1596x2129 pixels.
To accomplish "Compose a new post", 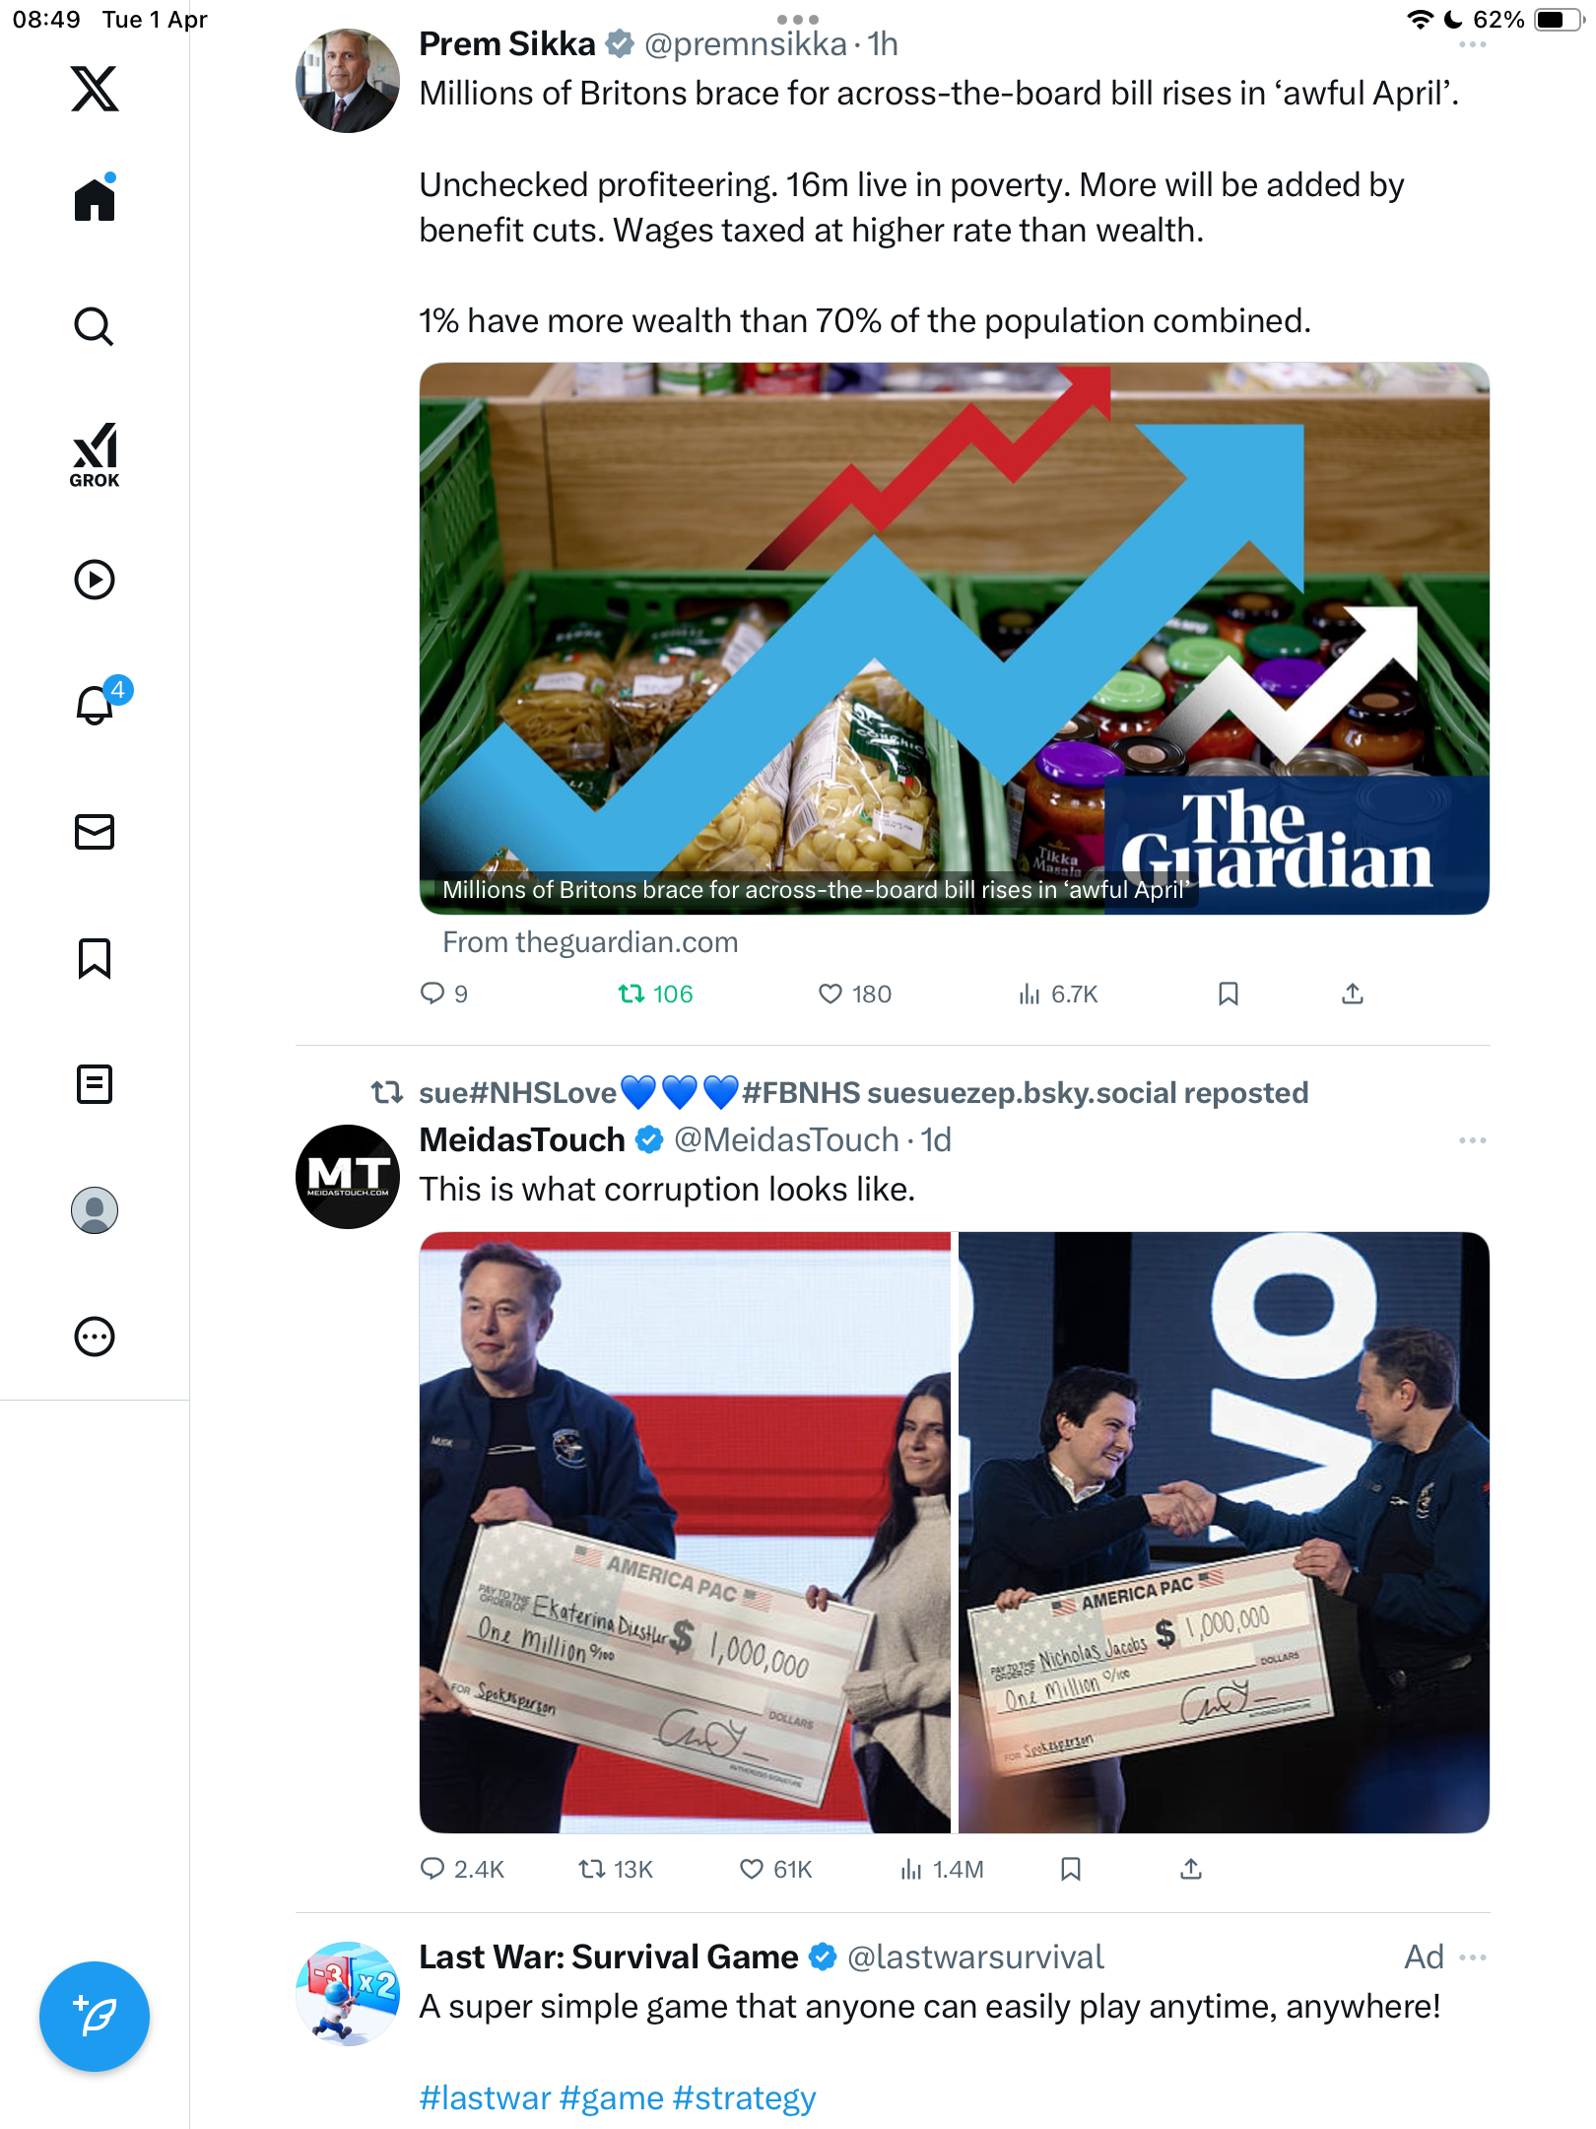I will point(95,2017).
